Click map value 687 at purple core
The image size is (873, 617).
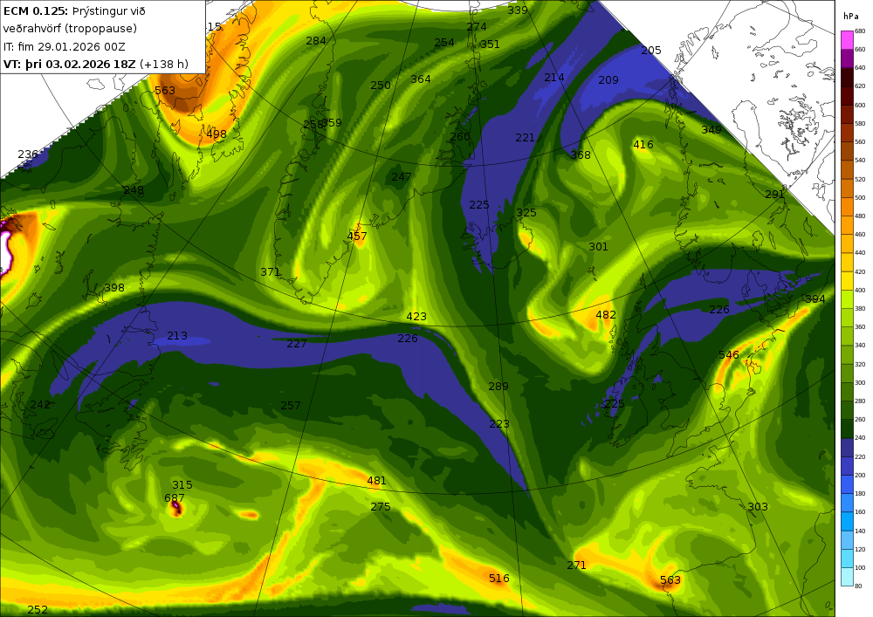tap(175, 498)
